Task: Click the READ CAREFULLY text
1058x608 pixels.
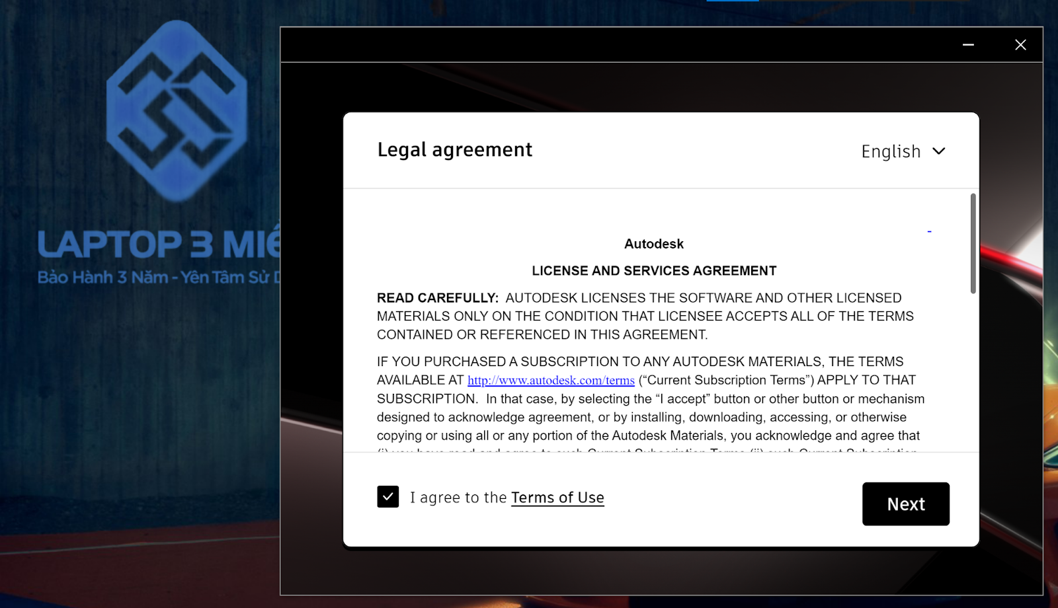Action: [438, 298]
